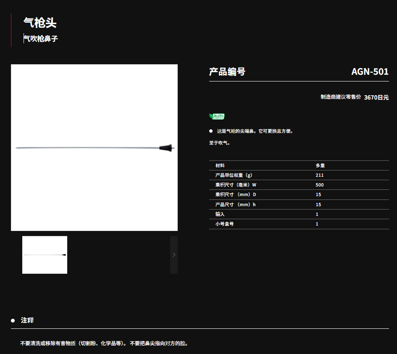Click the 500 width value
The width and height of the screenshot is (397, 354).
(x=319, y=185)
